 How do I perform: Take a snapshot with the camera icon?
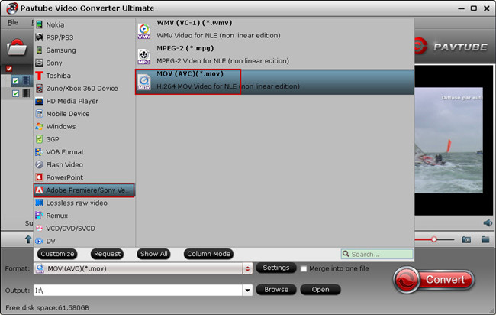(x=466, y=239)
